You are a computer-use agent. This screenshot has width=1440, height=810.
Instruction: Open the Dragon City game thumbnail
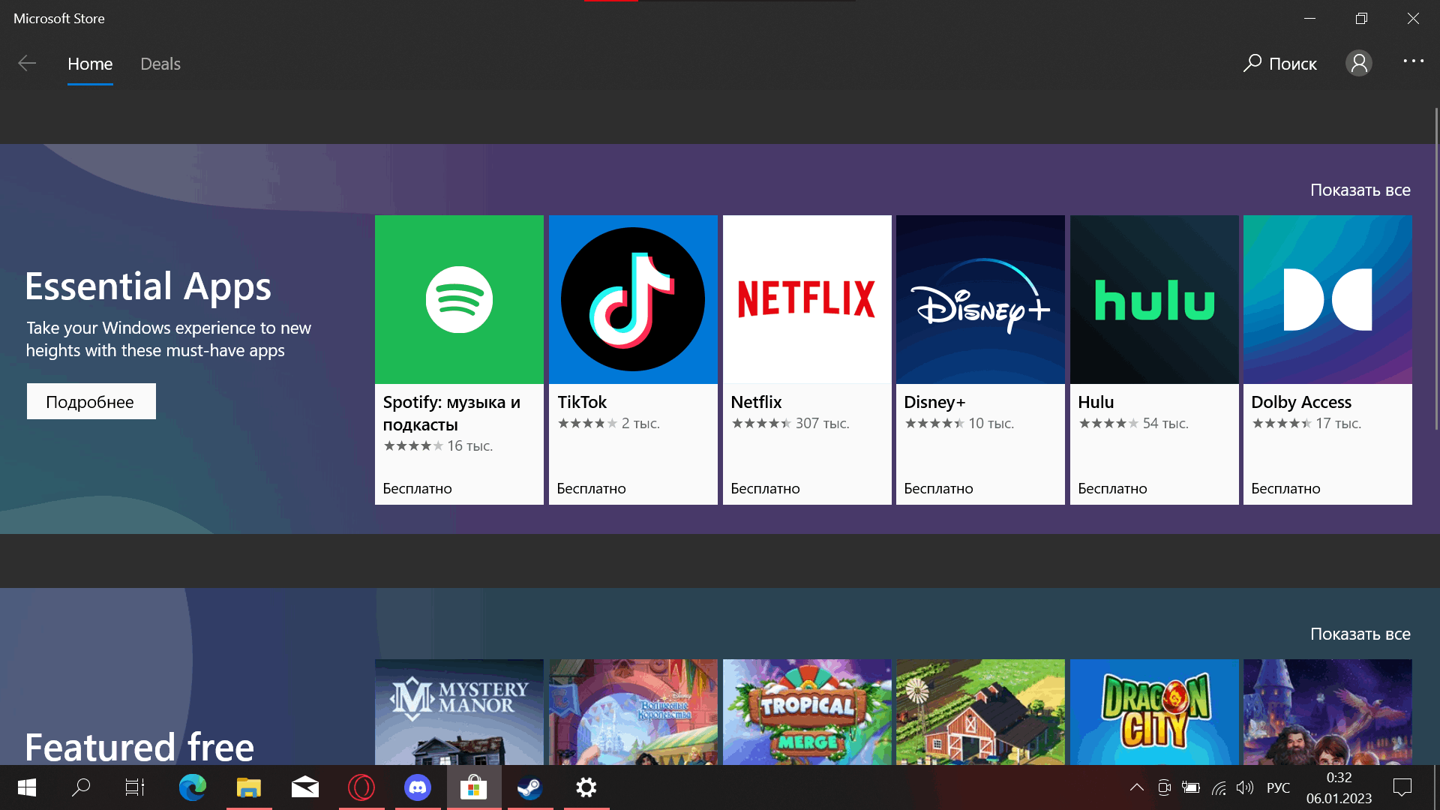click(x=1154, y=712)
